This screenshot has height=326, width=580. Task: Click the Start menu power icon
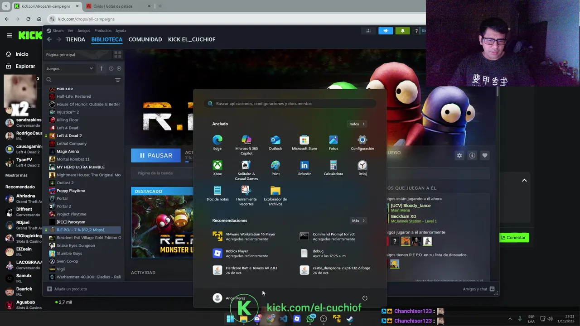(365, 298)
